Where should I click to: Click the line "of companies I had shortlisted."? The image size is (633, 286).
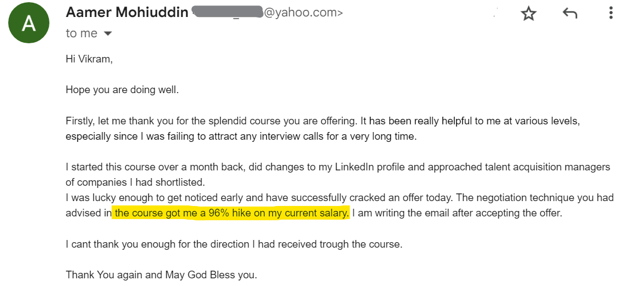point(135,182)
